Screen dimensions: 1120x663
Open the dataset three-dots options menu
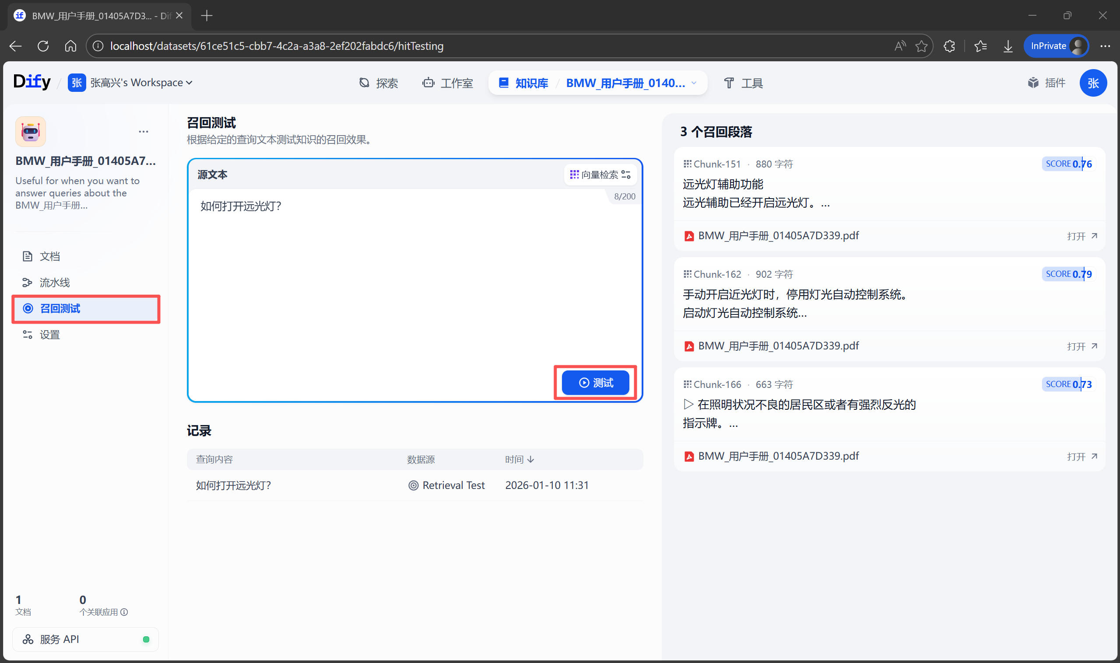(x=143, y=132)
